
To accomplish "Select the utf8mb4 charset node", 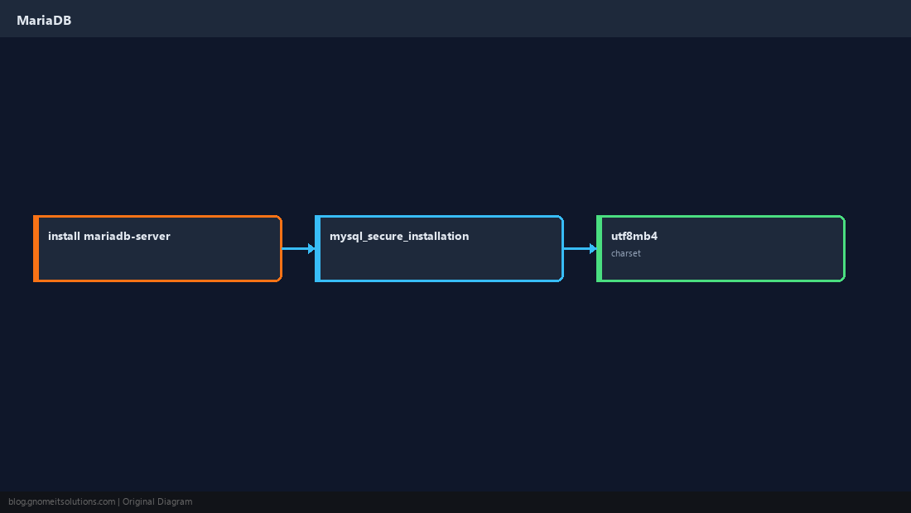I will tap(721, 248).
